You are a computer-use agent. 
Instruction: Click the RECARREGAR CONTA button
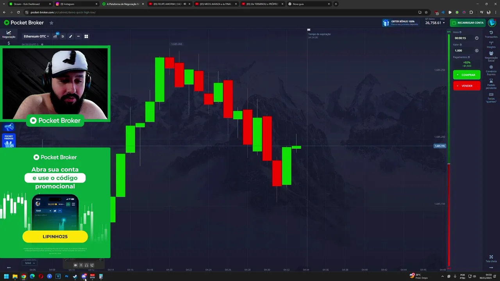point(468,23)
